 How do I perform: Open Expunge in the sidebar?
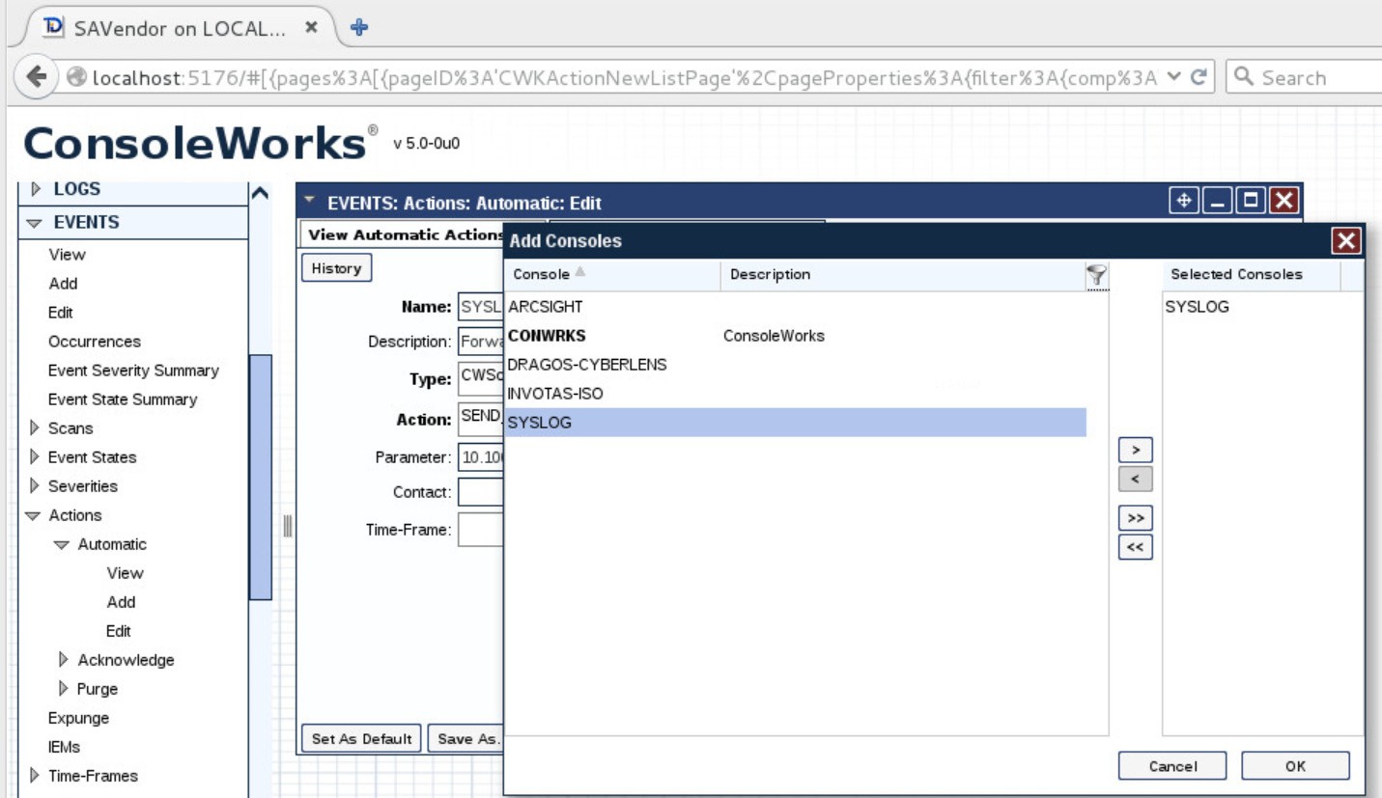click(78, 718)
